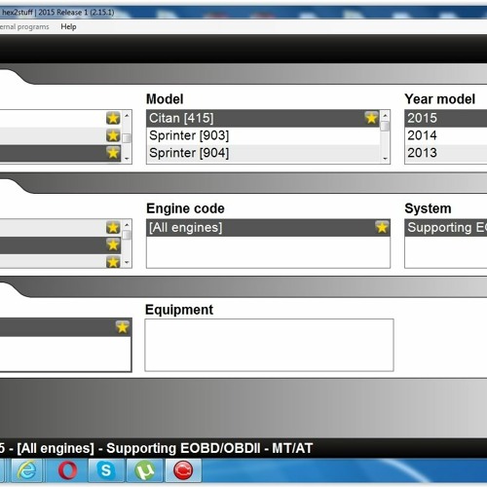Toggle star on highlighted row left of Equipment
487x487 pixels.
coord(123,327)
